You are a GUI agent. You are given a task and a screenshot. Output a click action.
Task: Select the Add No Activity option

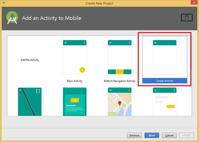pos(30,60)
